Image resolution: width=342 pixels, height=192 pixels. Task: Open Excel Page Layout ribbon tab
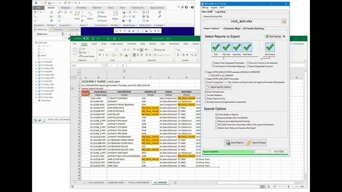(x=116, y=44)
